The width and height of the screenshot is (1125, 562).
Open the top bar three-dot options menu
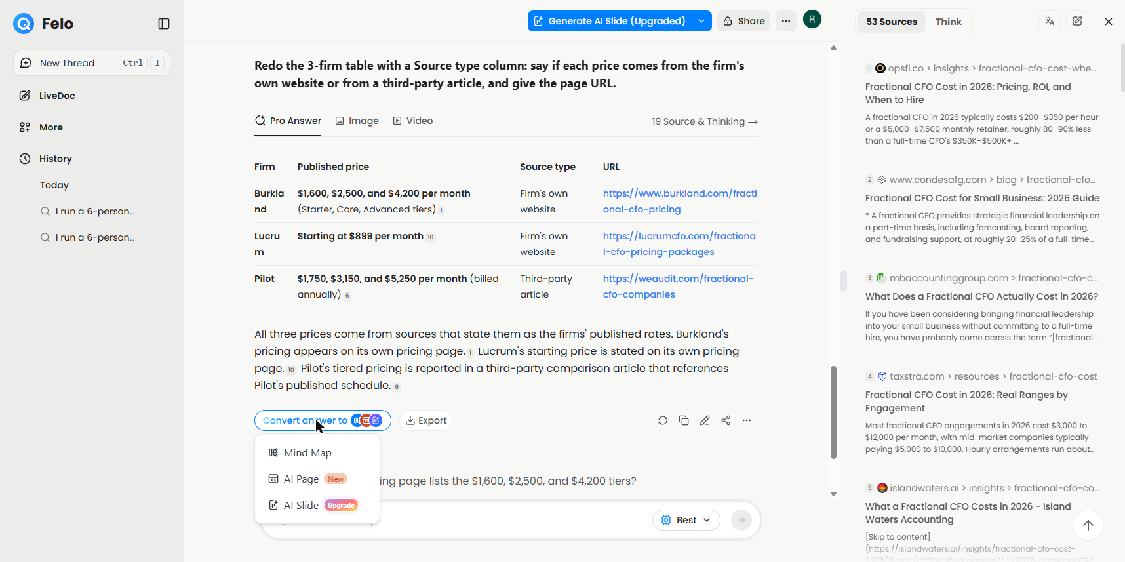[786, 21]
